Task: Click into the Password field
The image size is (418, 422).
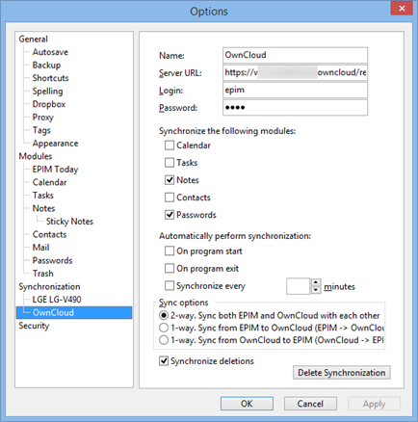Action: point(295,107)
